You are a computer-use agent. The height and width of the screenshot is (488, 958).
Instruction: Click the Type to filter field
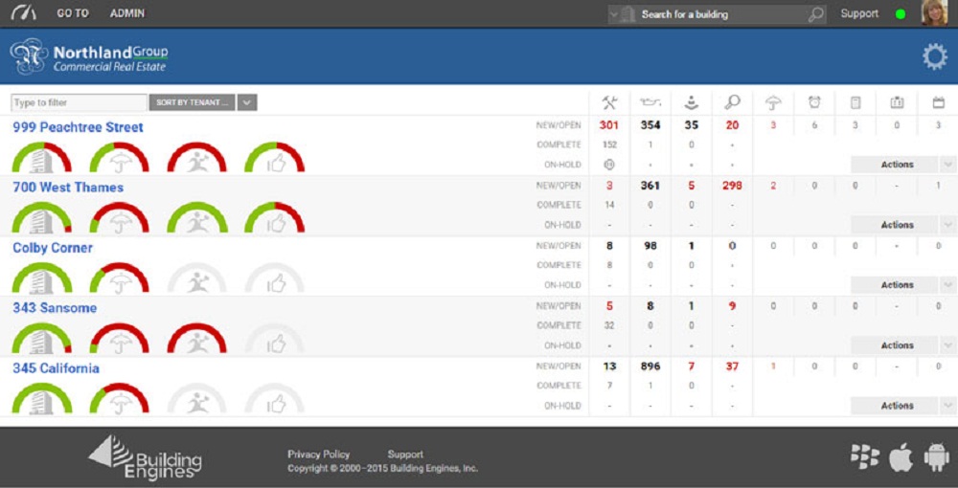tap(79, 102)
